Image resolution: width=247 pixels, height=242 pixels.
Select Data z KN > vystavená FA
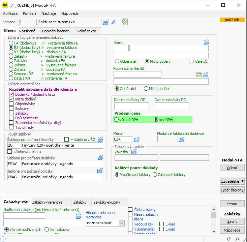tap(11, 78)
